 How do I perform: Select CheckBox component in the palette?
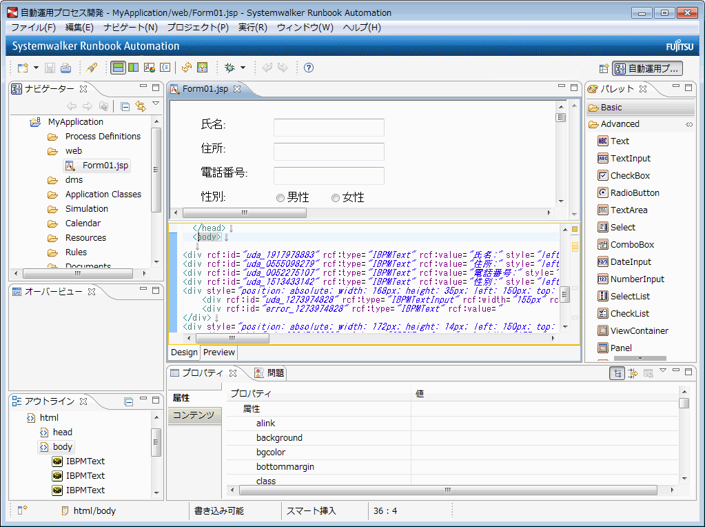(624, 175)
